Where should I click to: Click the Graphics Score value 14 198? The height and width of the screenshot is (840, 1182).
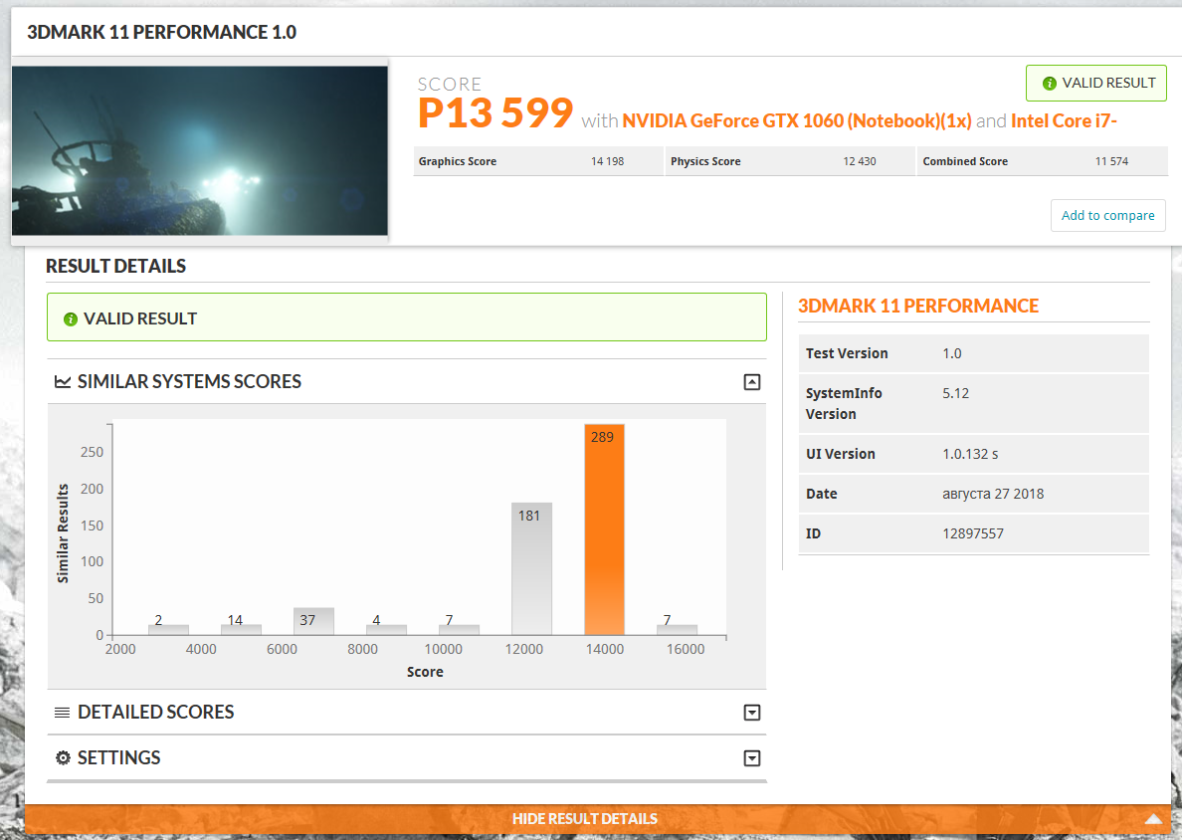click(607, 161)
